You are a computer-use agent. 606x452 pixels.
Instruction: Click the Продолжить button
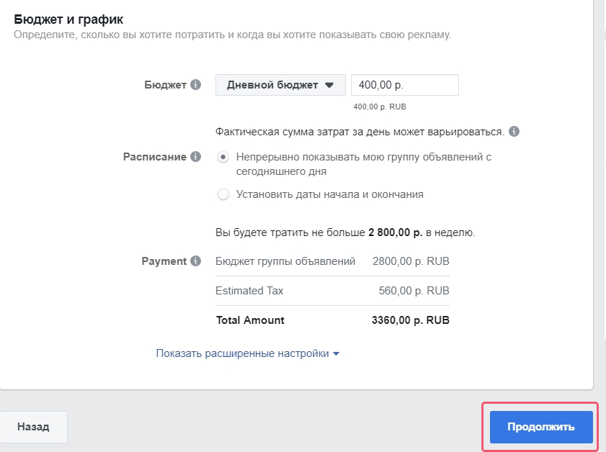point(541,426)
